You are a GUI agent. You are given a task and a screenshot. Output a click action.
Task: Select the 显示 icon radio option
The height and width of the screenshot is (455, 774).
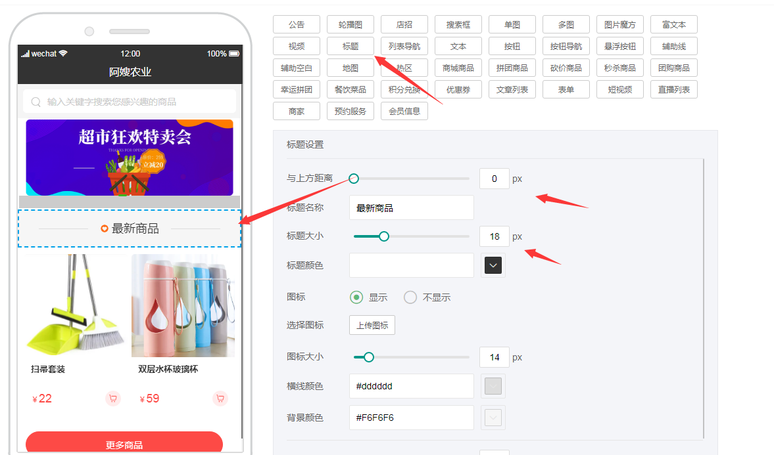(x=356, y=297)
